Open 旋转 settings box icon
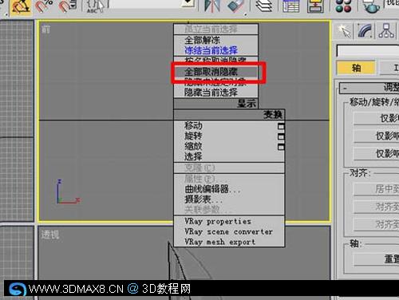The image size is (399, 300). (x=281, y=136)
